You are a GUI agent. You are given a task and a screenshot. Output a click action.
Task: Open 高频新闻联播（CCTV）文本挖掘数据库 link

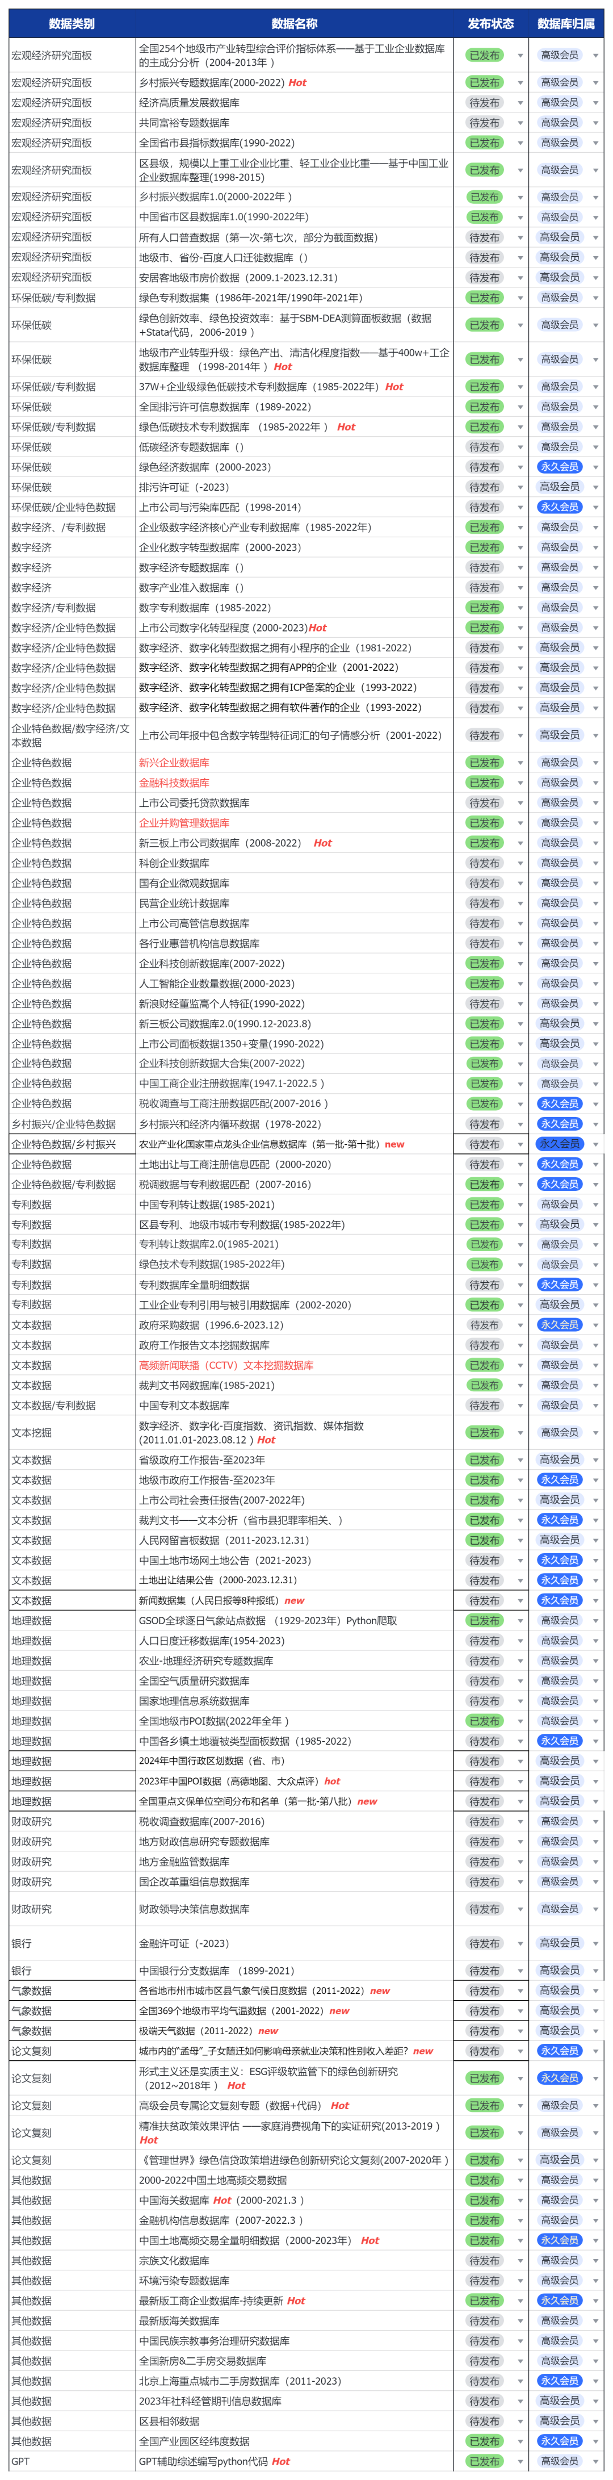226,1365
